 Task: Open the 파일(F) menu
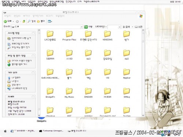(x=8, y=16)
